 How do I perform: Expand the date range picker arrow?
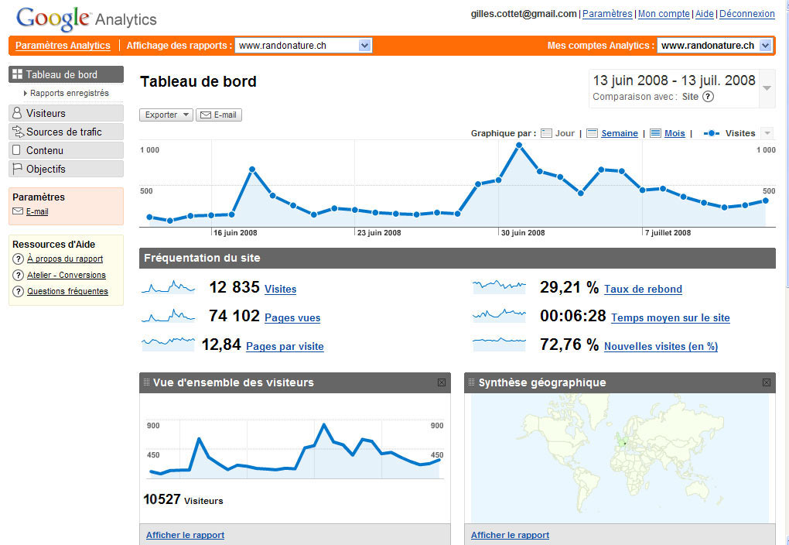767,87
